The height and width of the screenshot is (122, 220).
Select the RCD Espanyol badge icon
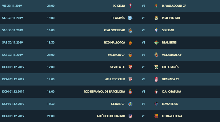(130, 91)
